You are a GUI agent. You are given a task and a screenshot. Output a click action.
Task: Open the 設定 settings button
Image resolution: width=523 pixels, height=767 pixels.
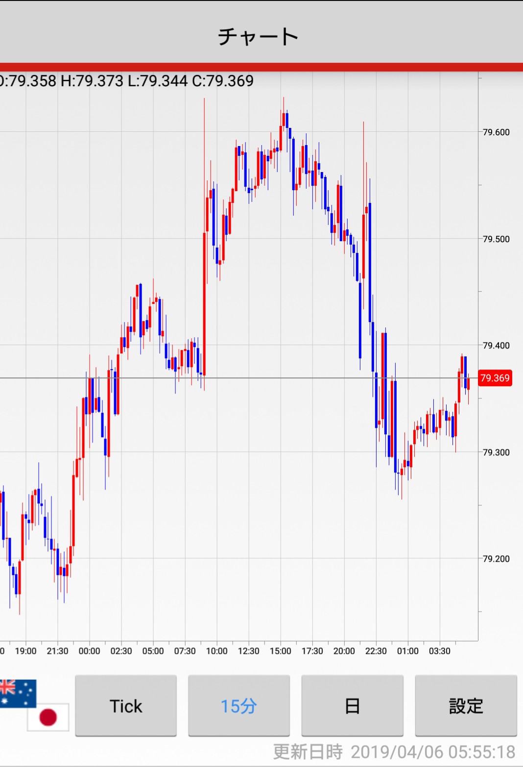click(466, 706)
